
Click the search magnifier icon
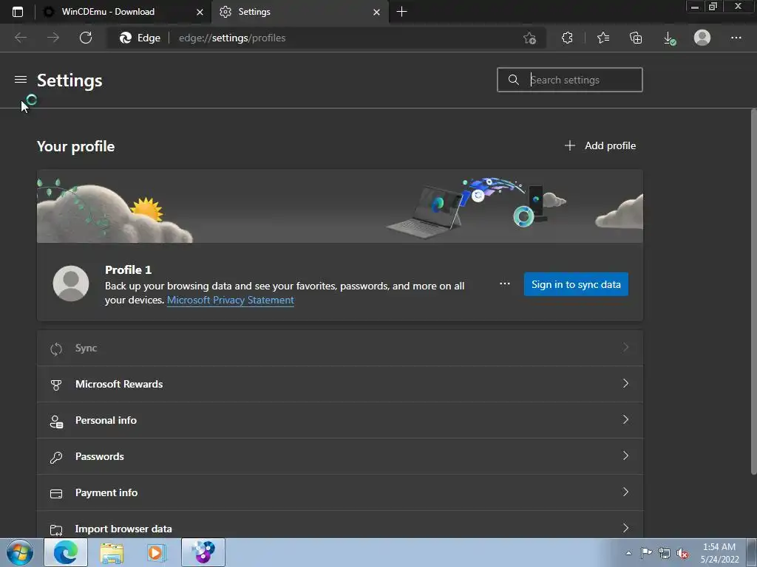click(x=514, y=80)
